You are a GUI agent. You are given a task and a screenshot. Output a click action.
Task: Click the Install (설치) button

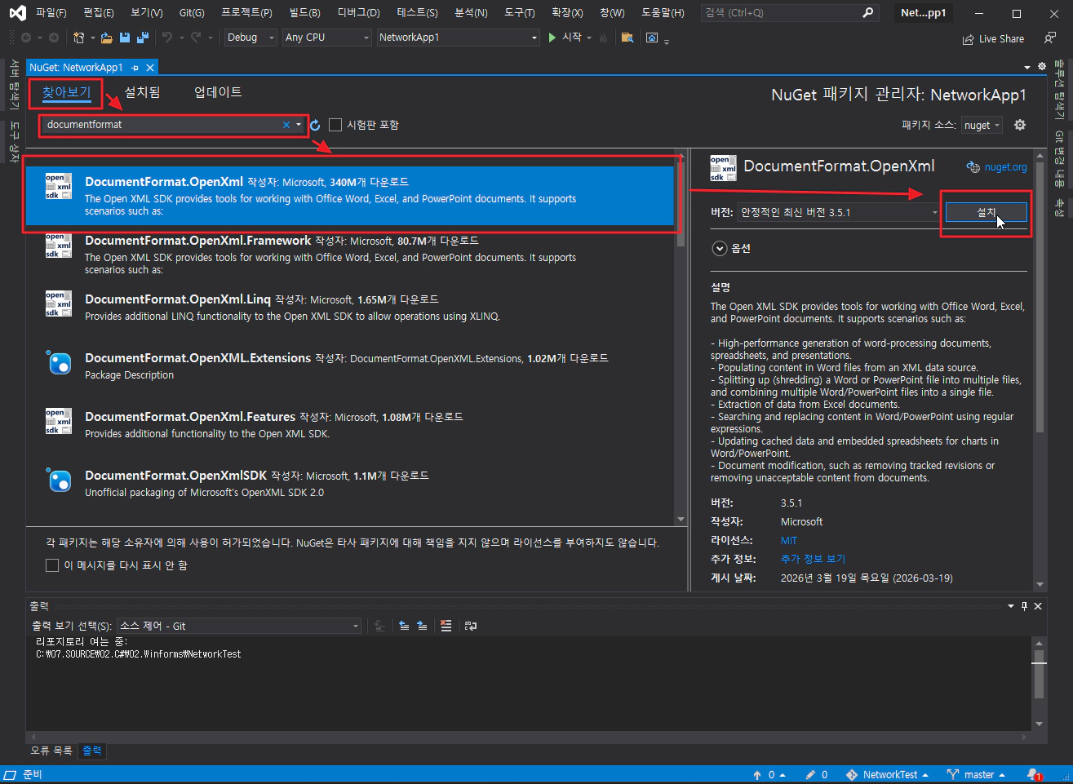pyautogui.click(x=986, y=212)
